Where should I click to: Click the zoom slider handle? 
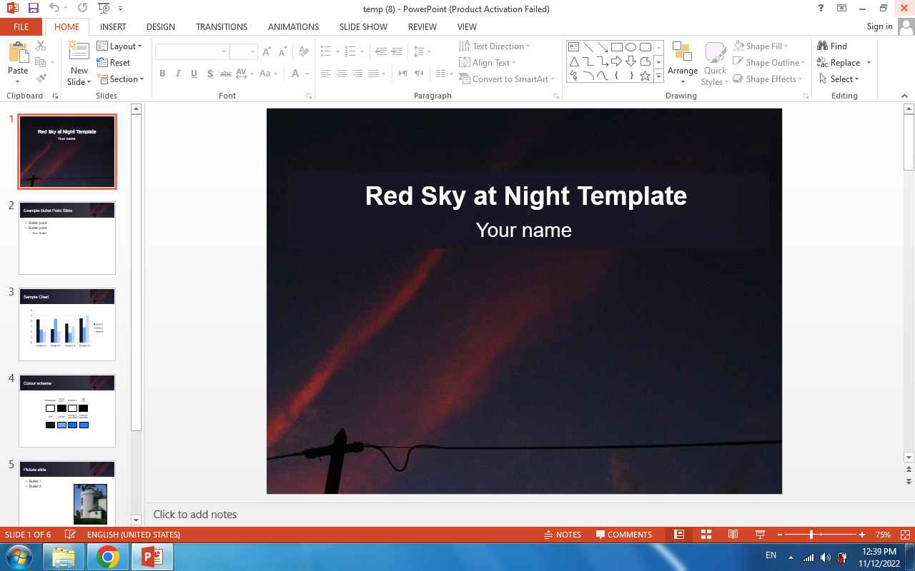811,535
